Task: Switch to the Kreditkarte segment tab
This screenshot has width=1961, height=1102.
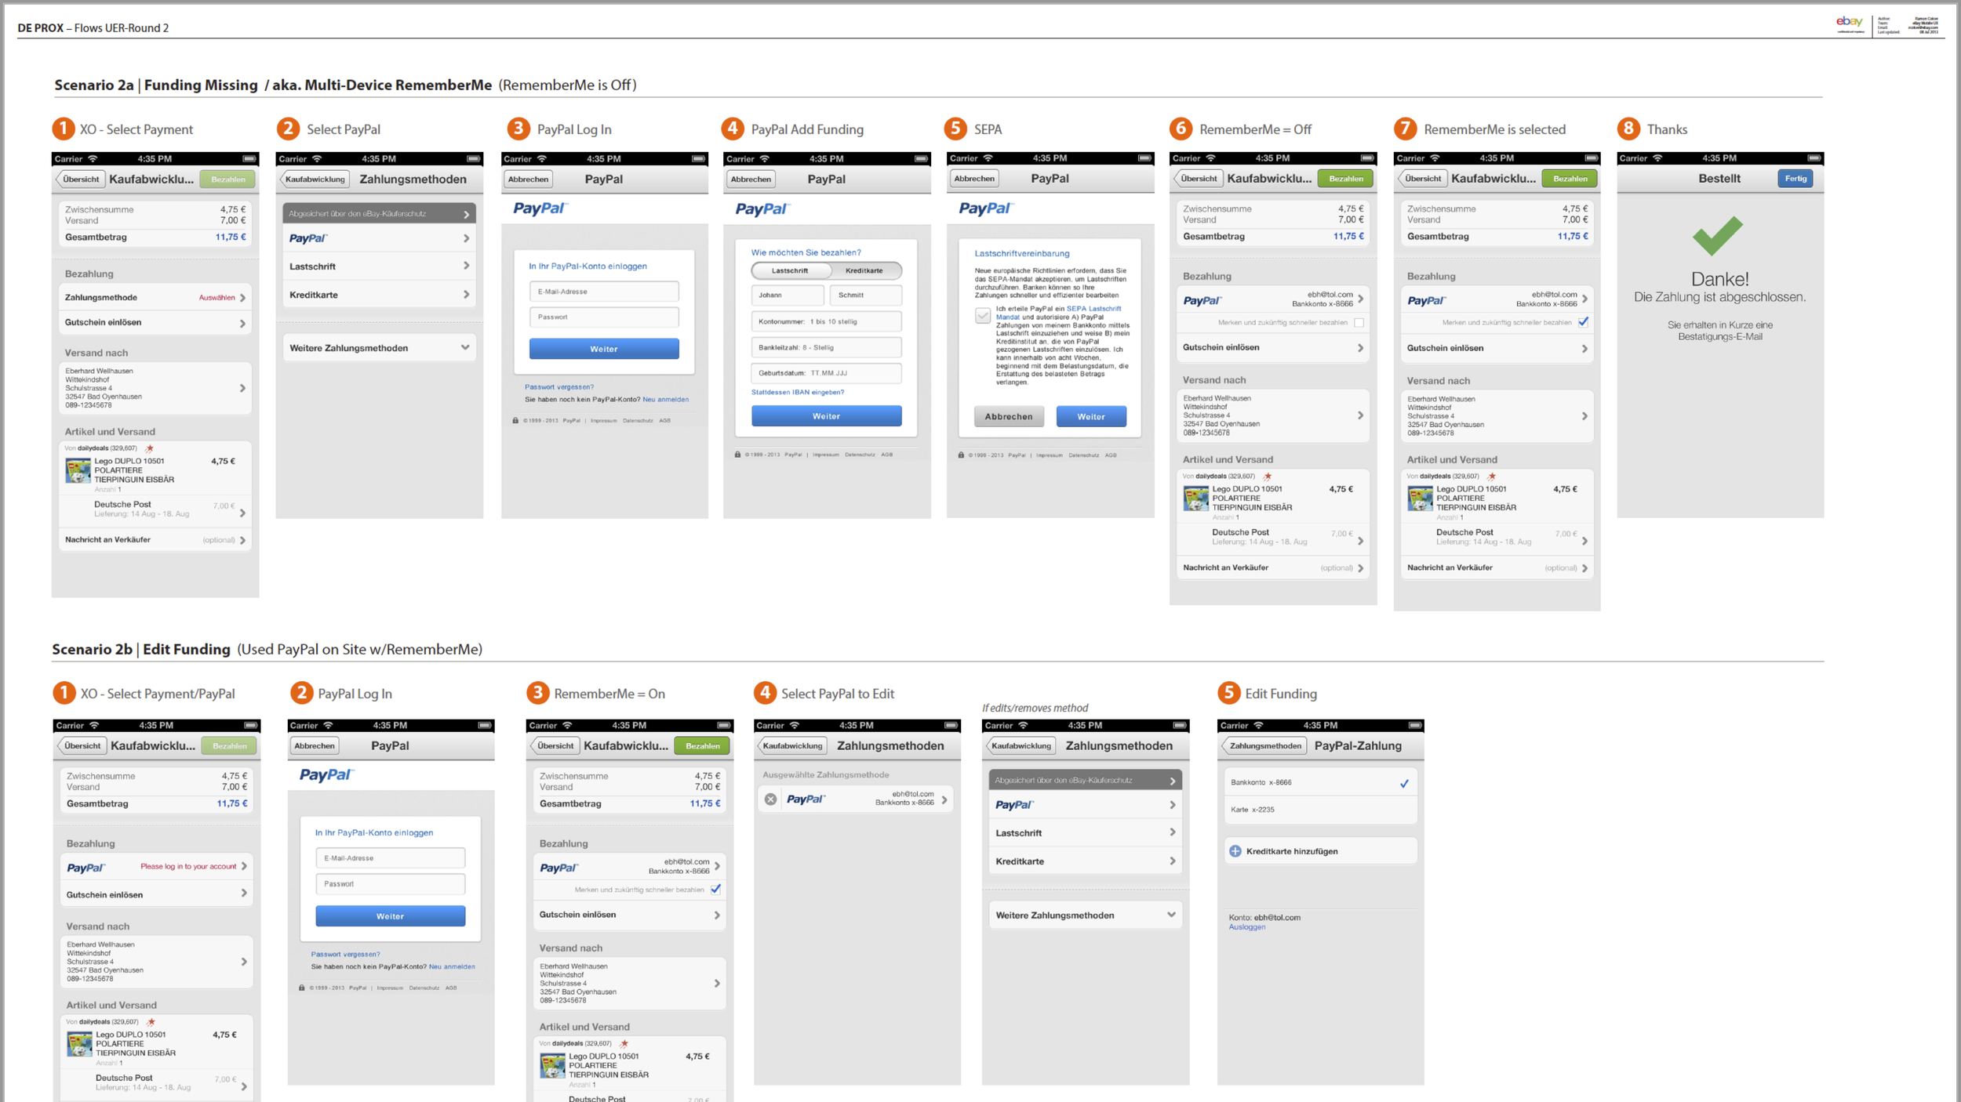Action: point(864,270)
